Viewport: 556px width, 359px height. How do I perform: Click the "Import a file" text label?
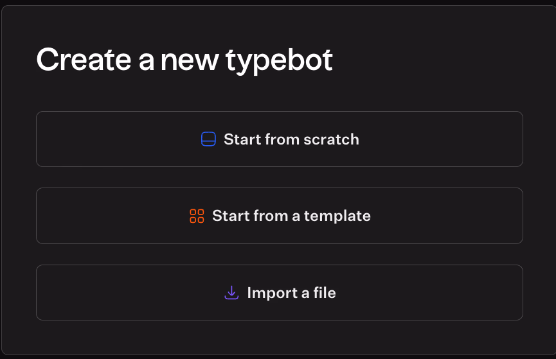click(291, 293)
